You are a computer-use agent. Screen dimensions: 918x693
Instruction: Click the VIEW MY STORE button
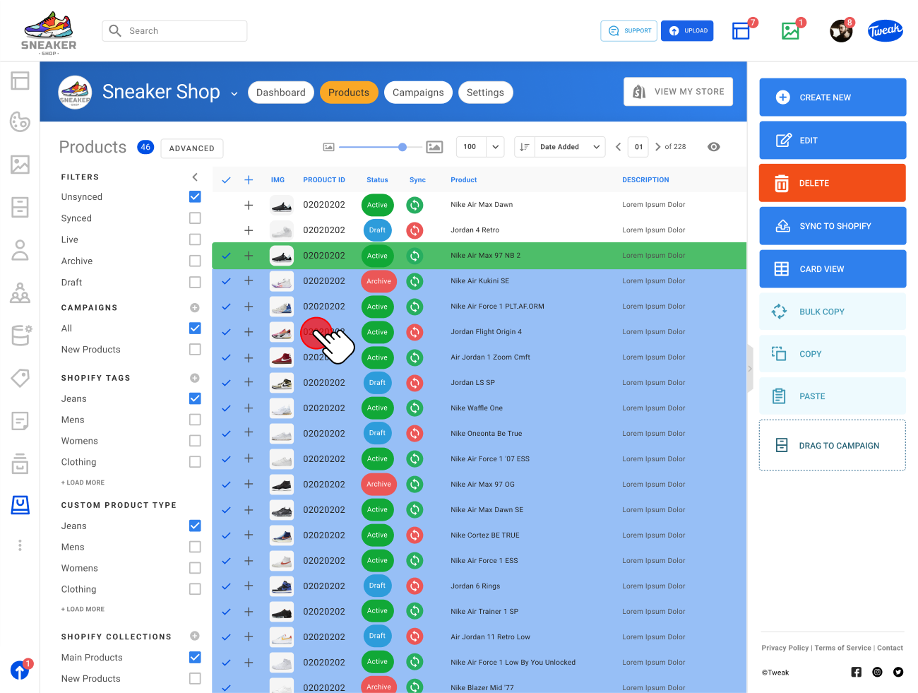point(677,91)
